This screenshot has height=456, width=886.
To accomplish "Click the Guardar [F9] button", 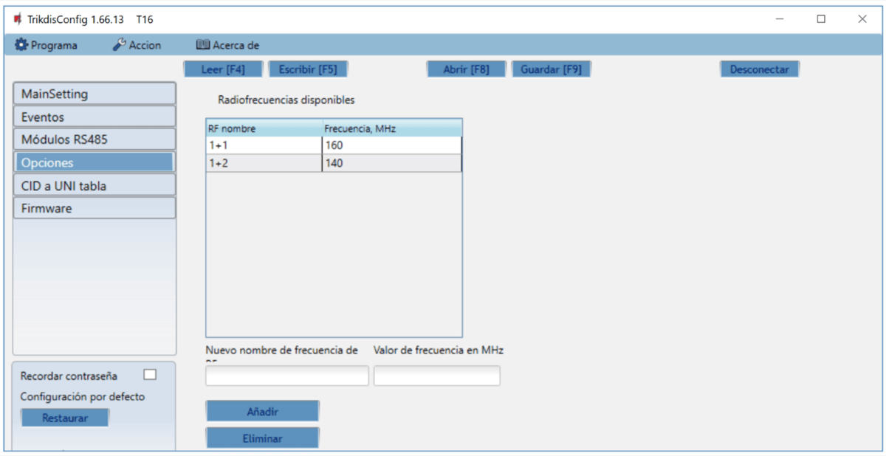I will point(551,69).
